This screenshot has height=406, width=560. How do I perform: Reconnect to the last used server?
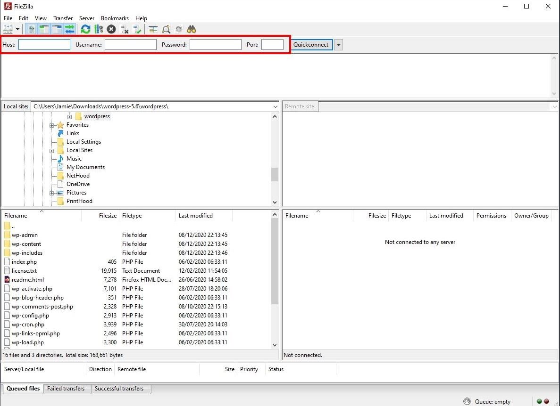point(137,29)
